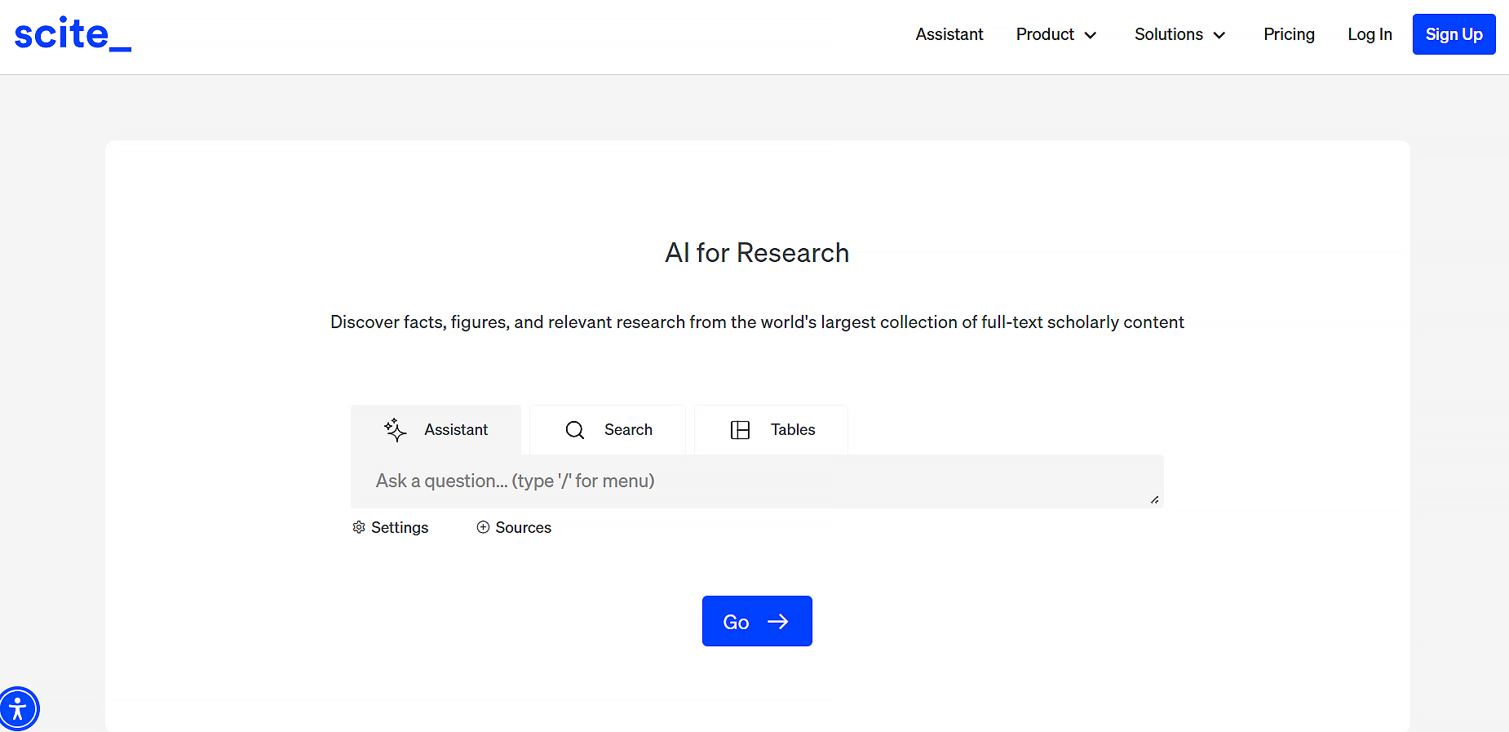Click the arrow icon in Go button
The width and height of the screenshot is (1509, 732).
point(778,622)
